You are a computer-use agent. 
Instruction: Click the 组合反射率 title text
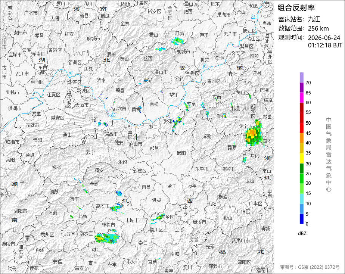point(296,8)
